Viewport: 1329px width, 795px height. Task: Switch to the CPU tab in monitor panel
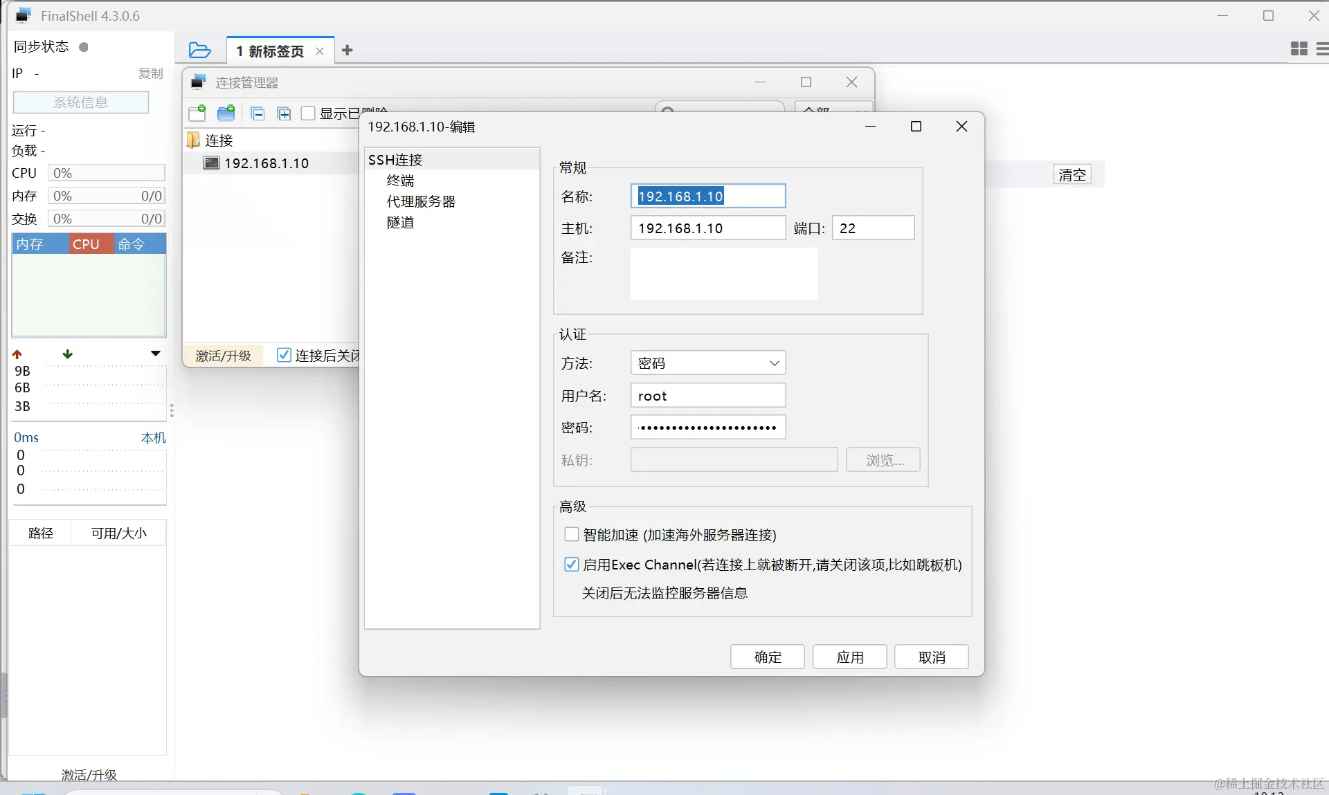[x=87, y=244]
